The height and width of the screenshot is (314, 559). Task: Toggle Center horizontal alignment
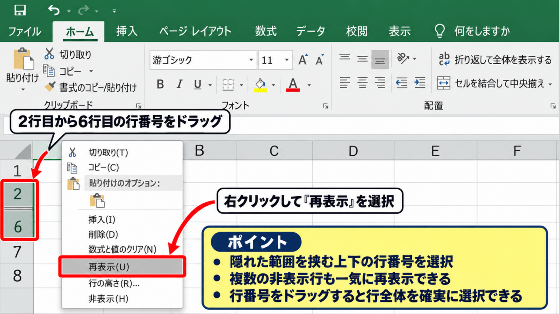(x=362, y=82)
